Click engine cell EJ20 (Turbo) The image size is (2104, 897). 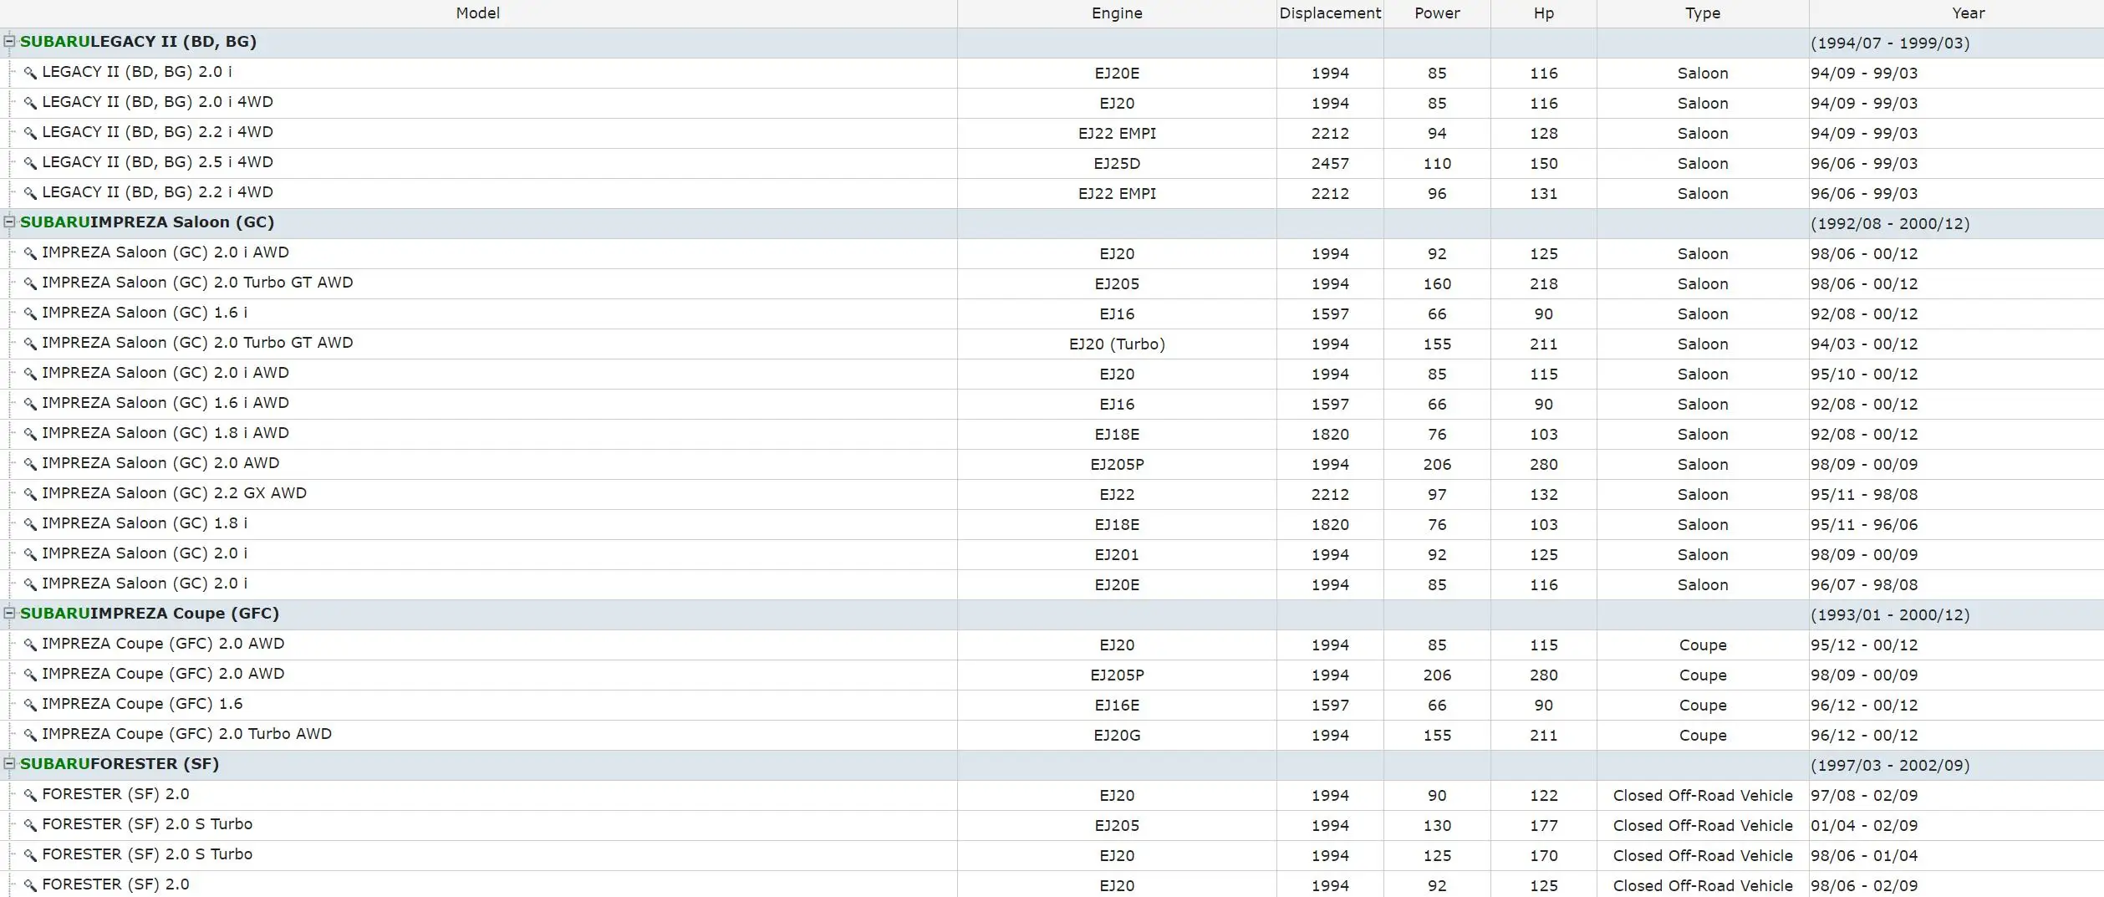[x=1117, y=344]
